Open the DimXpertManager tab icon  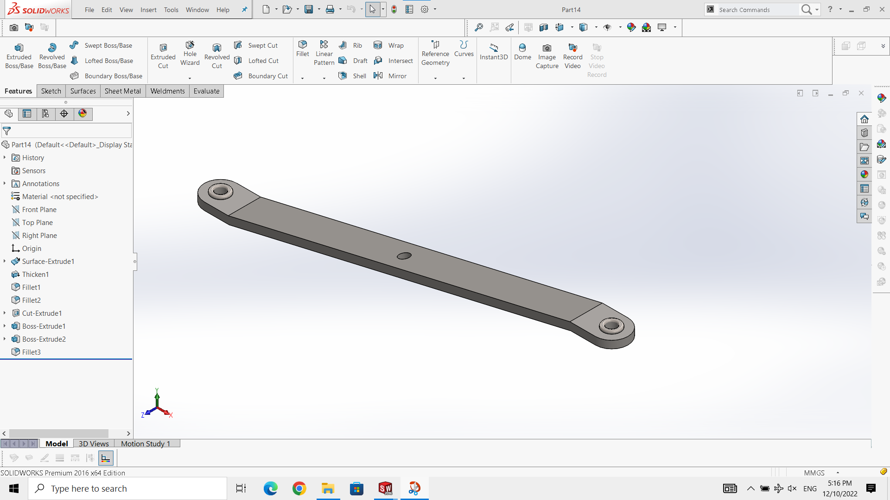(64, 113)
